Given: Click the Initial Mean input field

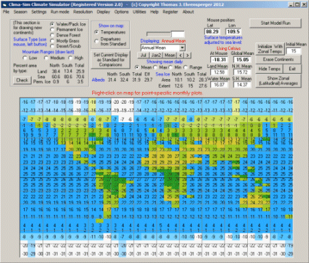Looking at the screenshot, I should (294, 51).
